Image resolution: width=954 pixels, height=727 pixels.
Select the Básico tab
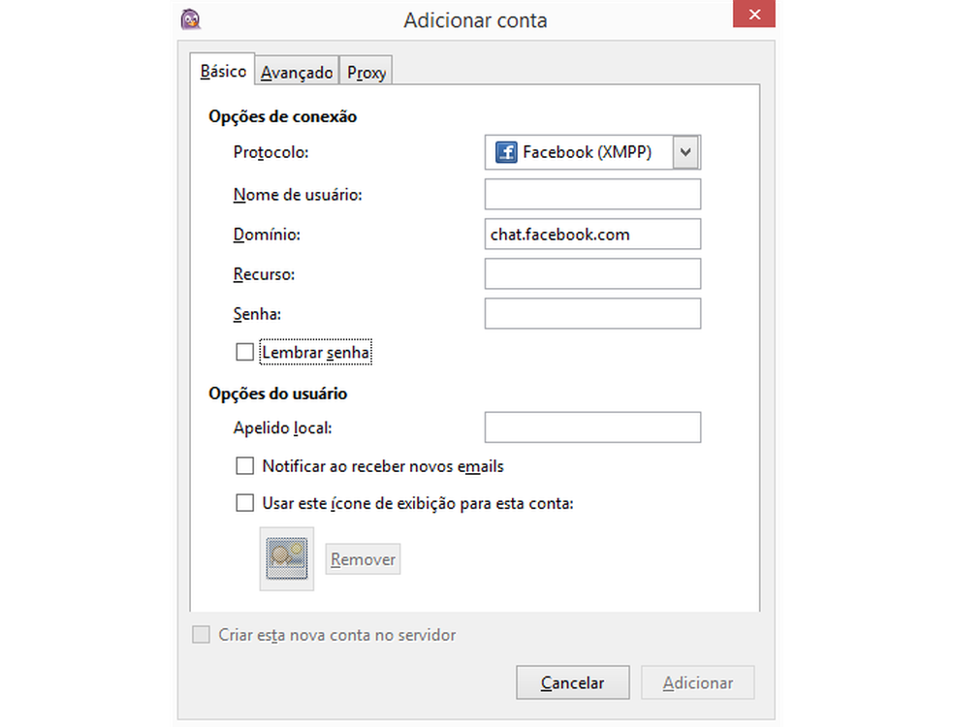223,72
